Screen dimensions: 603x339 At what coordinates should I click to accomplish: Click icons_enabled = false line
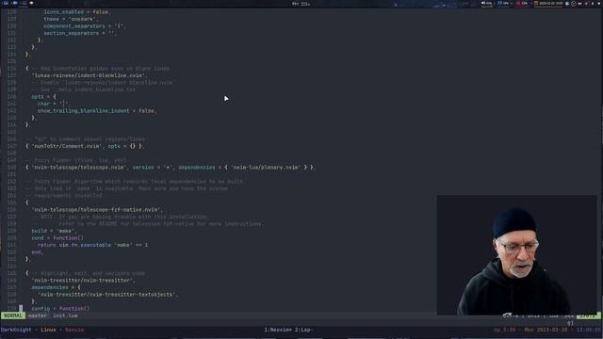(x=77, y=12)
